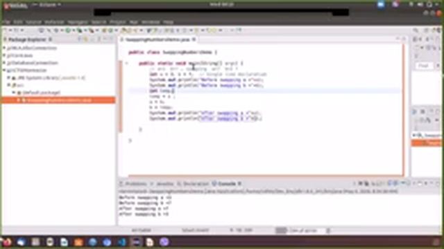Expand the first project in Package Explorer
444x249 pixels.
pyautogui.click(x=5, y=48)
